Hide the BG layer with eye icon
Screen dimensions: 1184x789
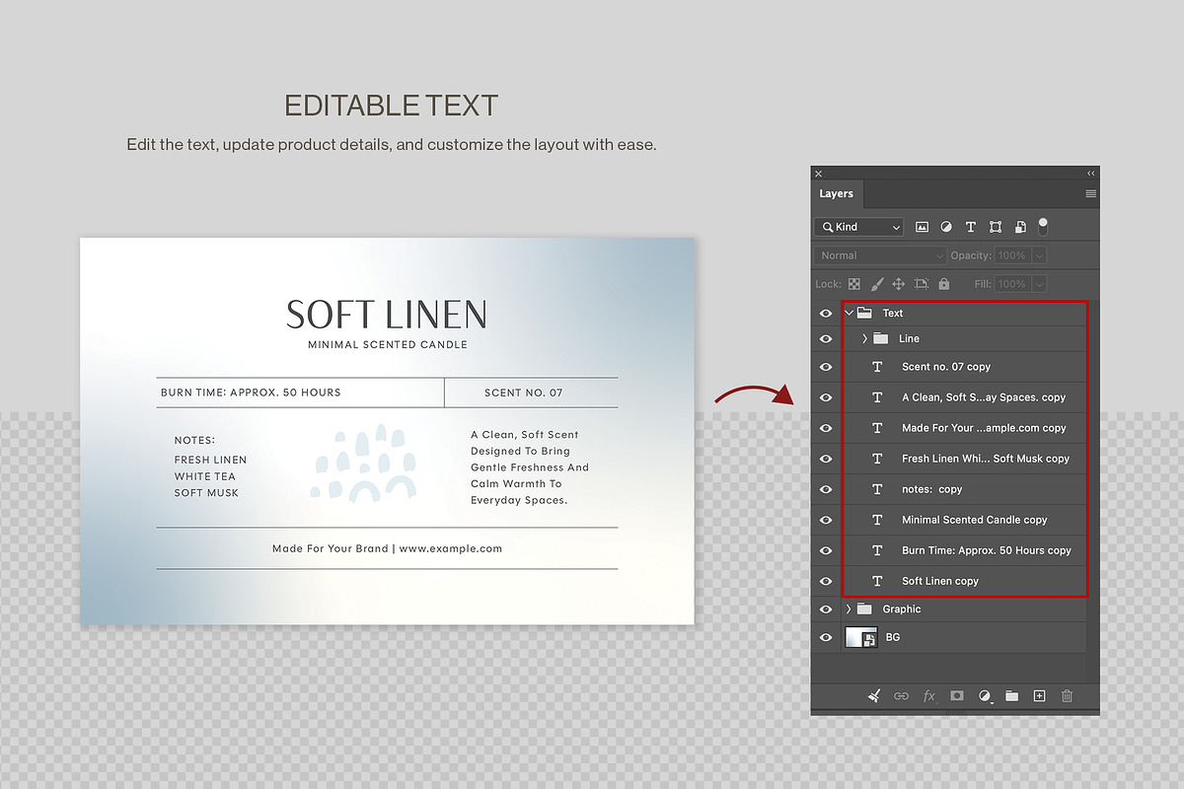click(x=826, y=637)
